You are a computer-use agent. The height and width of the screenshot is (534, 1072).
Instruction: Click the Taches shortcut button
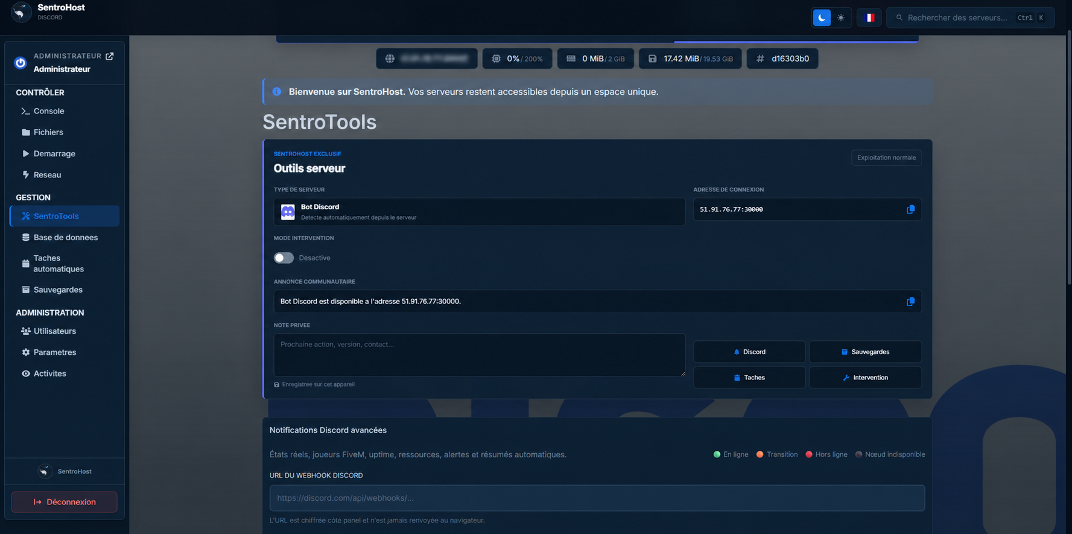[x=749, y=378]
